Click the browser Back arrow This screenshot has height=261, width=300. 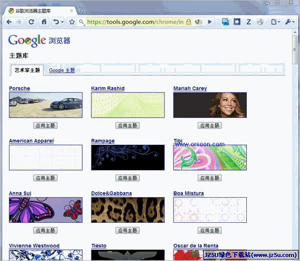click(x=9, y=22)
